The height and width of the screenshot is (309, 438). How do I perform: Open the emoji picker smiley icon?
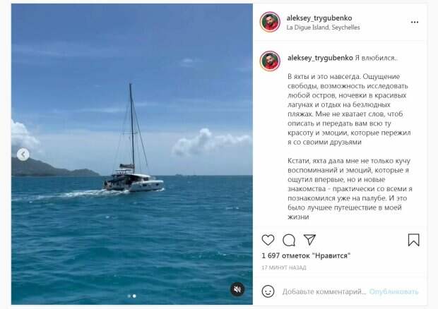coord(268,291)
